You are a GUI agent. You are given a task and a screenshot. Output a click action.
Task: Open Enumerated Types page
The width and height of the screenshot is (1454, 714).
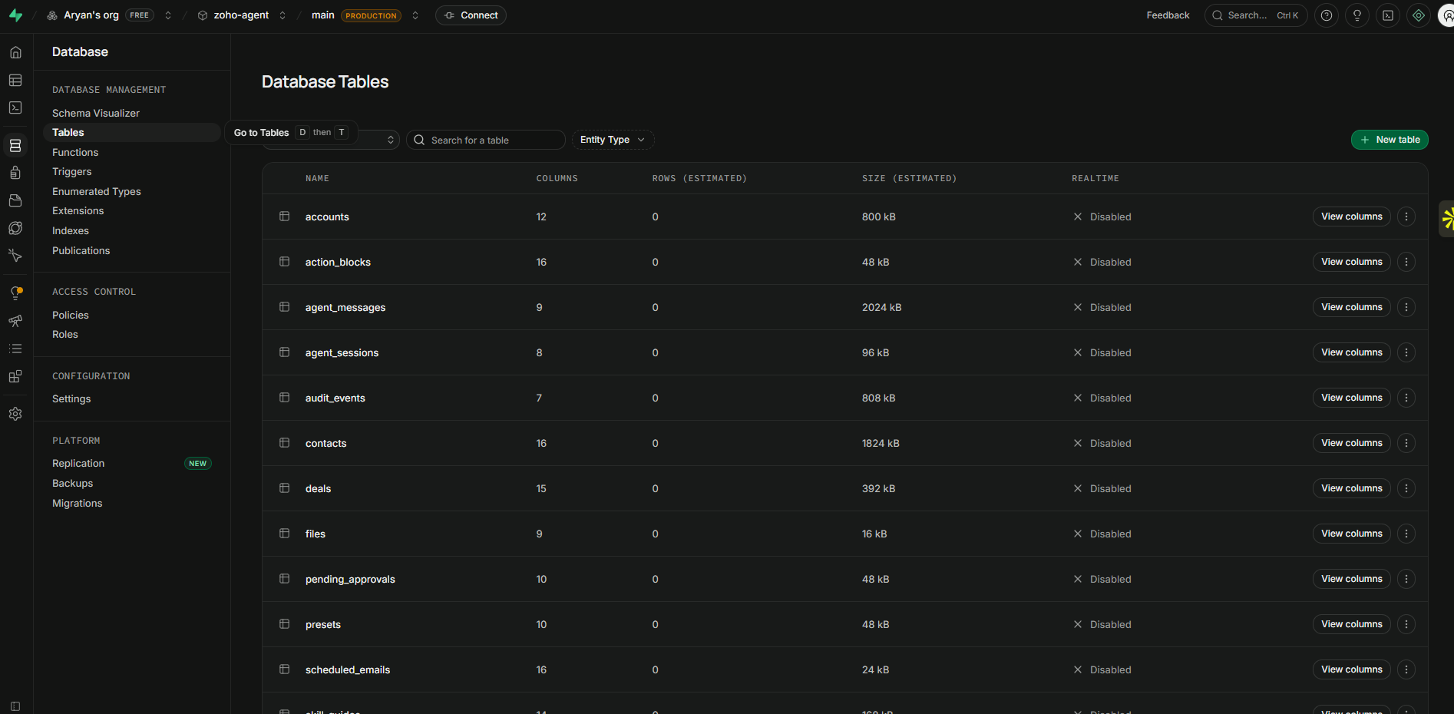(x=97, y=191)
